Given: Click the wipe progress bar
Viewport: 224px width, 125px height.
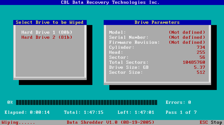Looking at the screenshot, I should pyautogui.click(x=87, y=102).
